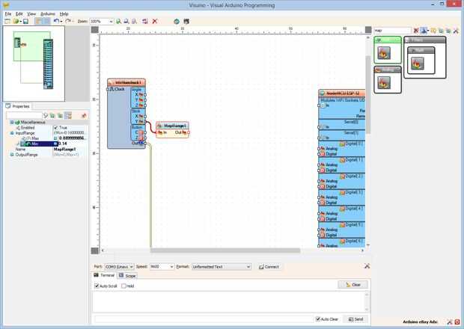
Task: Click the Properties search input field
Action: coord(24,116)
